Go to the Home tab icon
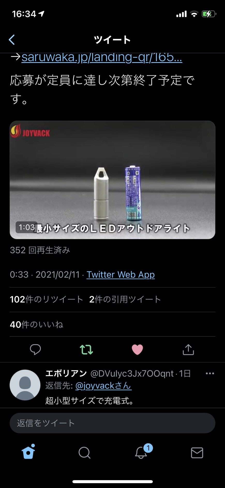225x488 pixels. (28, 451)
